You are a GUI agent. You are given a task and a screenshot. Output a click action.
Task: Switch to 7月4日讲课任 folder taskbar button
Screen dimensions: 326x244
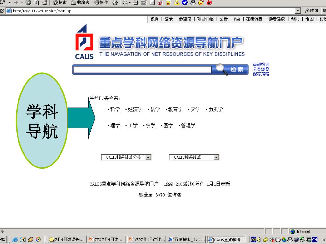pyautogui.click(x=67, y=240)
